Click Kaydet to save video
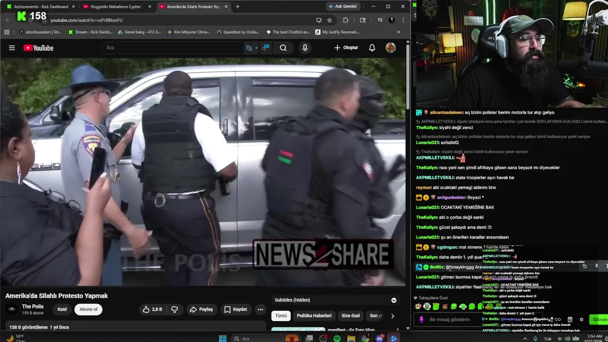This screenshot has width=608, height=342. (x=236, y=309)
